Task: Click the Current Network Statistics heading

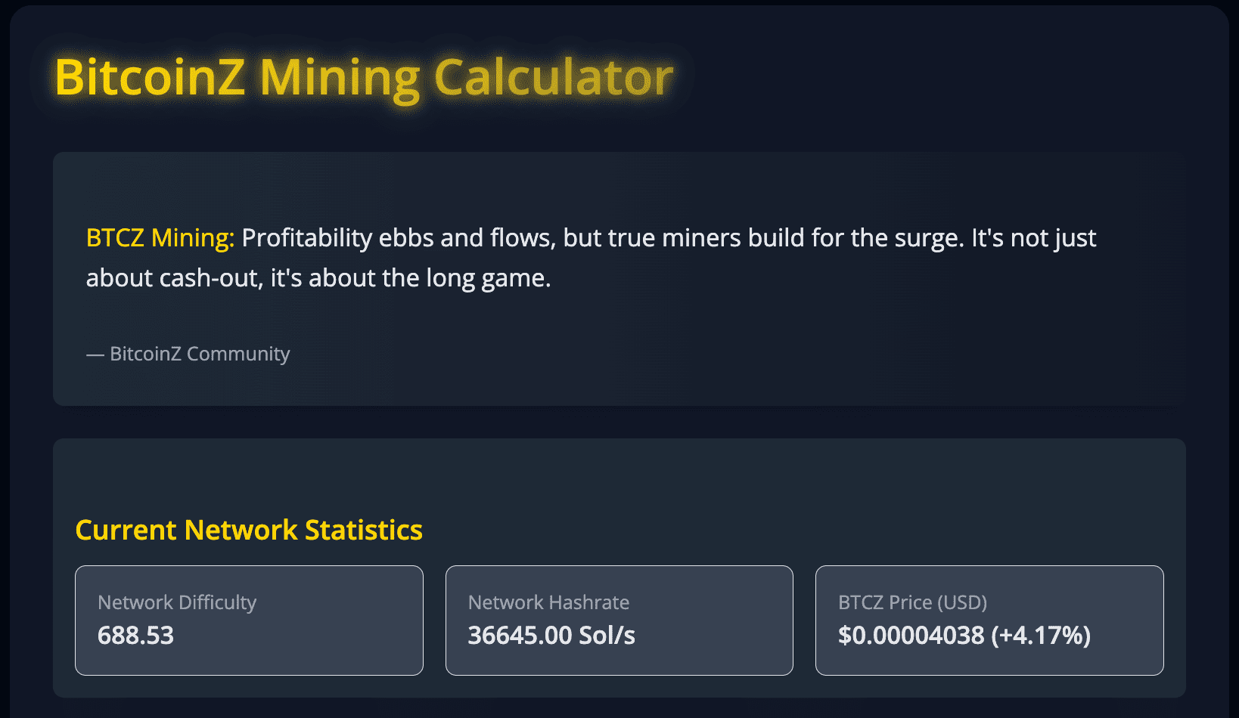Action: point(249,530)
